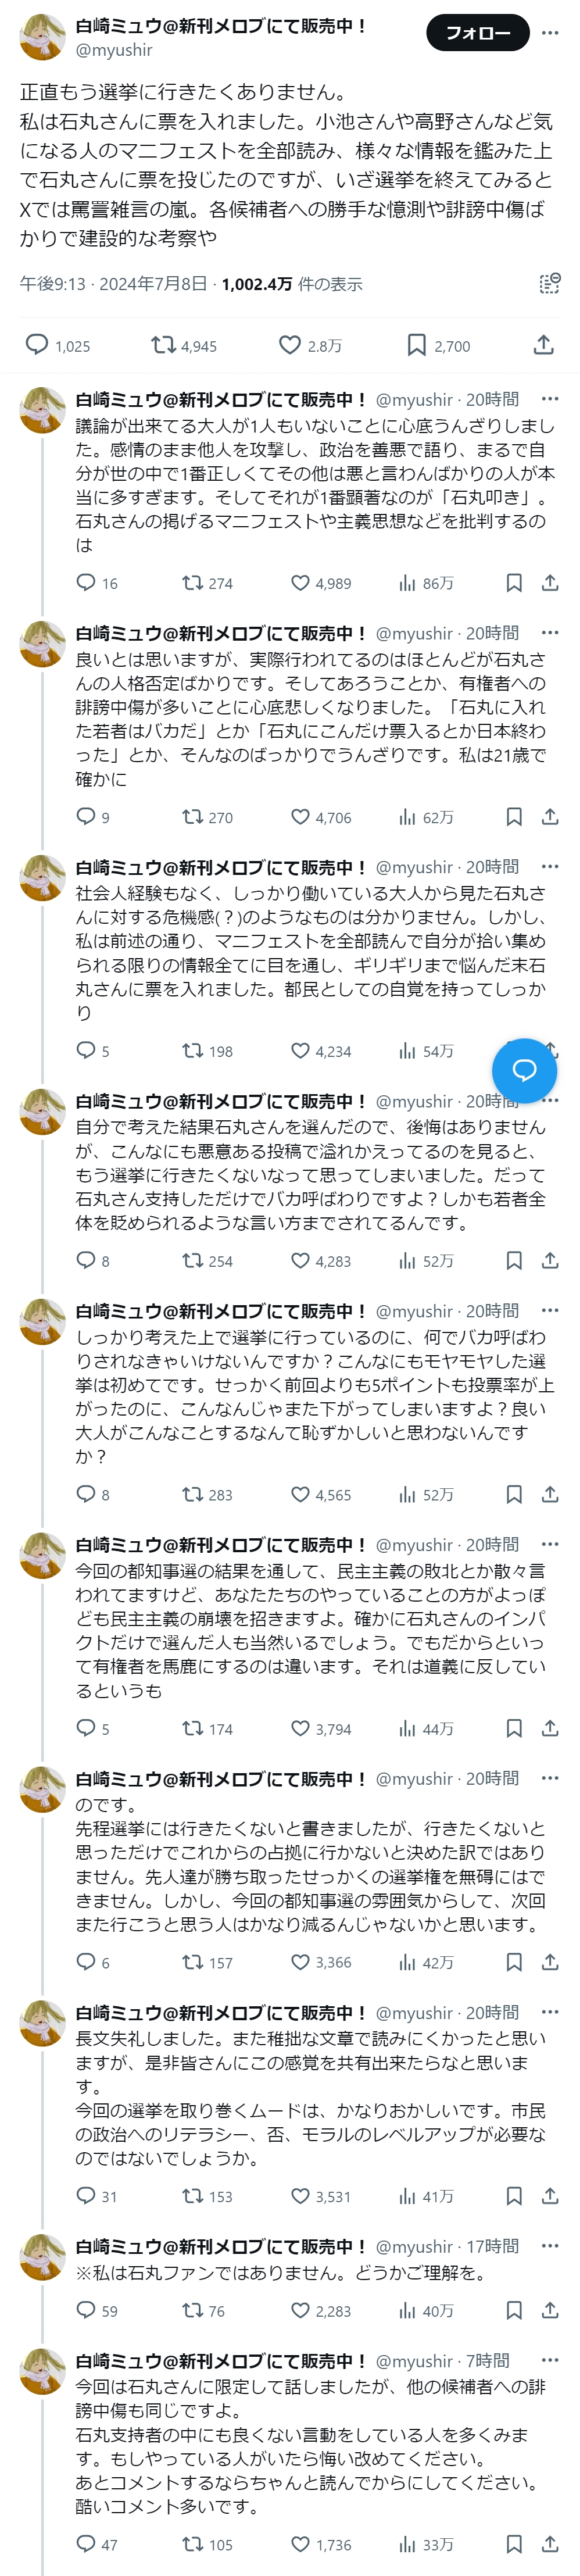Share the main post via share icon
Screen dimensions: 580x2576
point(543,345)
